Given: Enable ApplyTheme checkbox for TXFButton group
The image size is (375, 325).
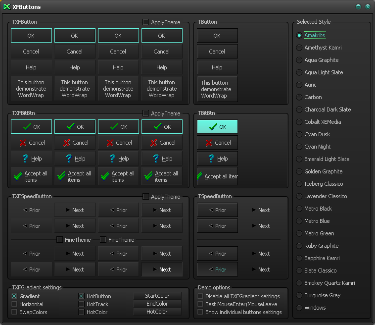Looking at the screenshot, I should (x=145, y=22).
